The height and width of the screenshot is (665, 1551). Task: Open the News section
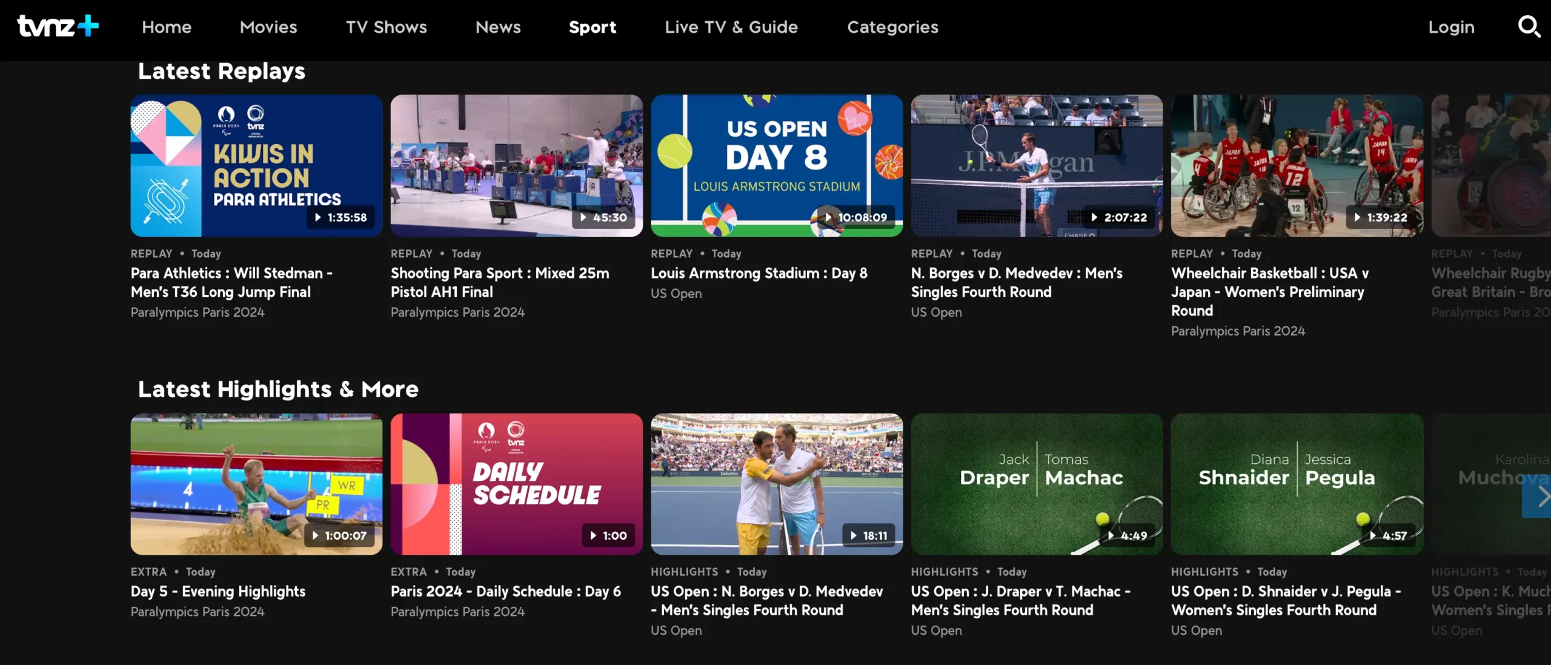(x=498, y=27)
